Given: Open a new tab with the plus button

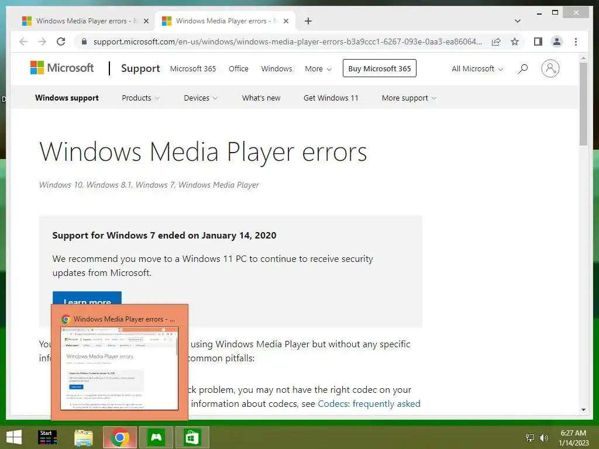Looking at the screenshot, I should (308, 21).
